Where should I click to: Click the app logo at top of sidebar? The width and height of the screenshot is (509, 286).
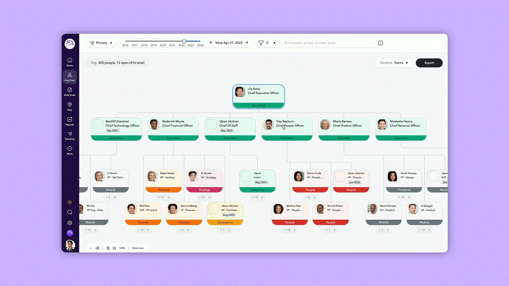70,44
